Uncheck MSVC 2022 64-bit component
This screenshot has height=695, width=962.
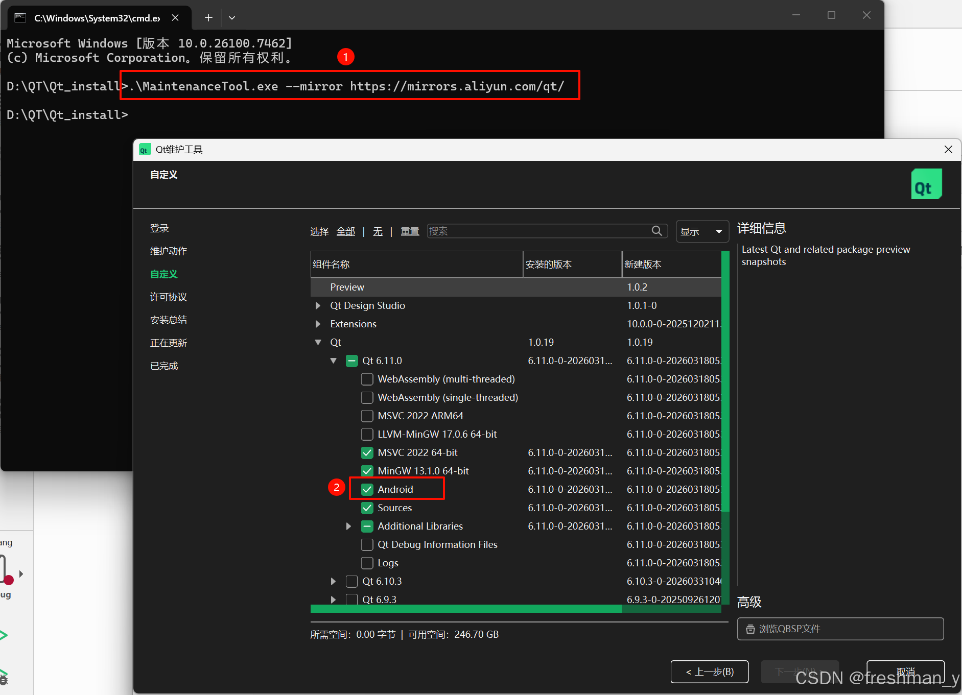[367, 452]
